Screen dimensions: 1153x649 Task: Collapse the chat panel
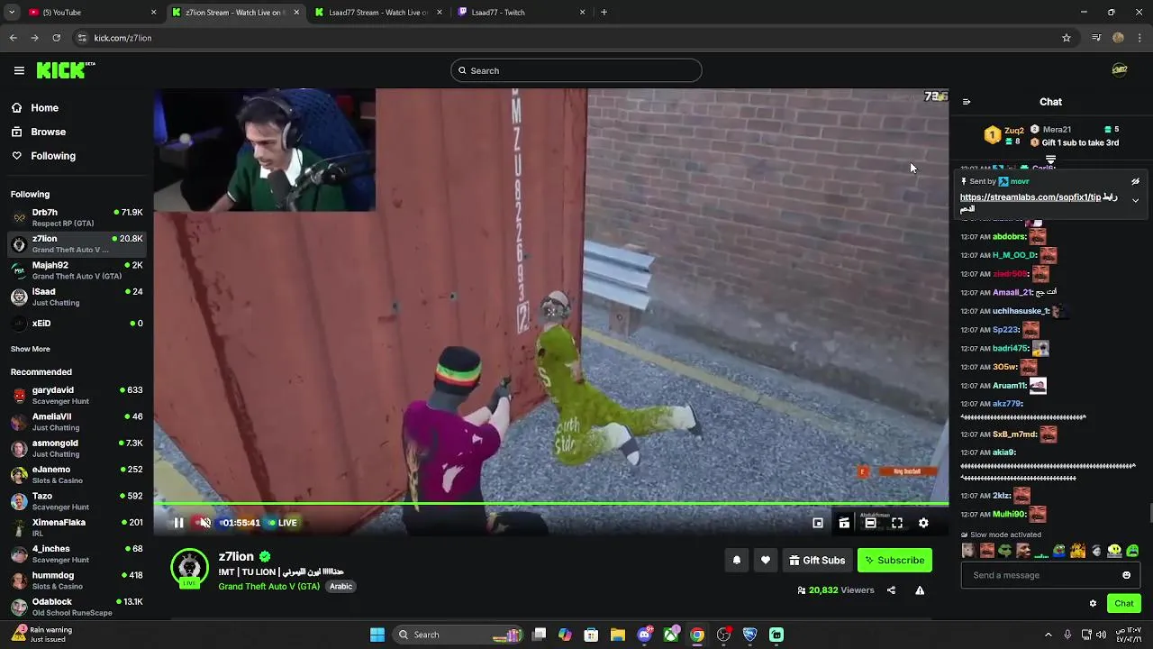click(967, 102)
